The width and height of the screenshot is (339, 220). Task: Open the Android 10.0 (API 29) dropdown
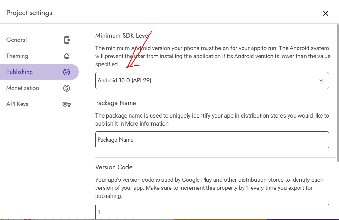pyautogui.click(x=206, y=80)
